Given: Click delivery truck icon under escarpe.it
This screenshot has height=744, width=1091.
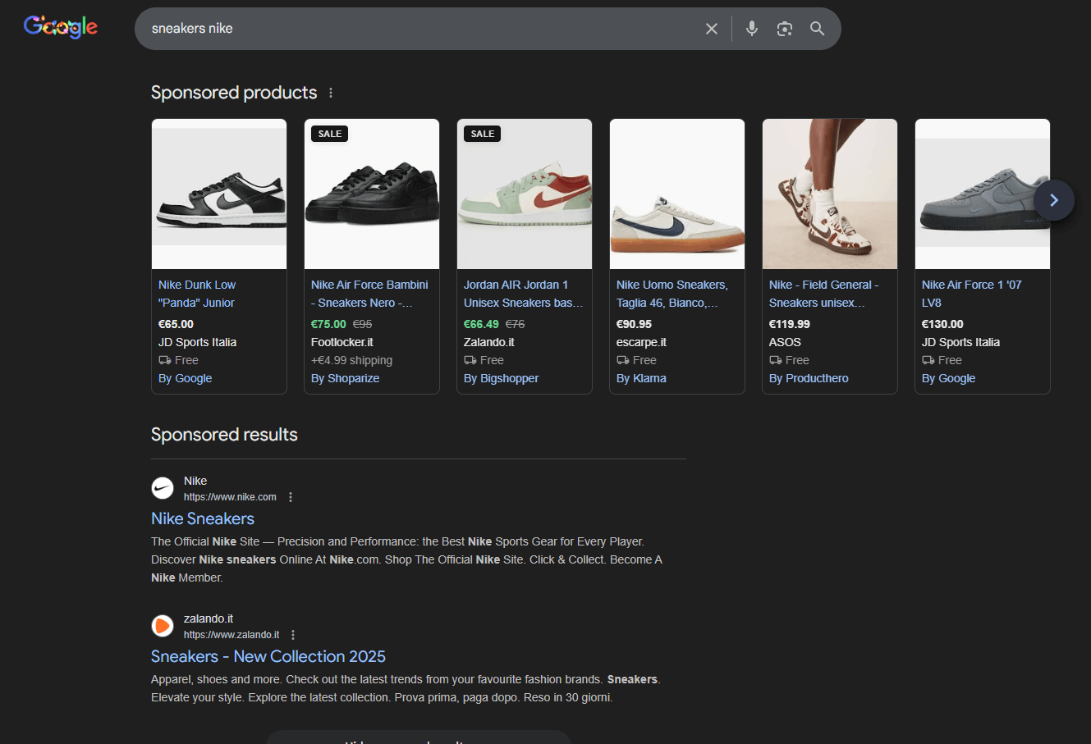Looking at the screenshot, I should [623, 360].
